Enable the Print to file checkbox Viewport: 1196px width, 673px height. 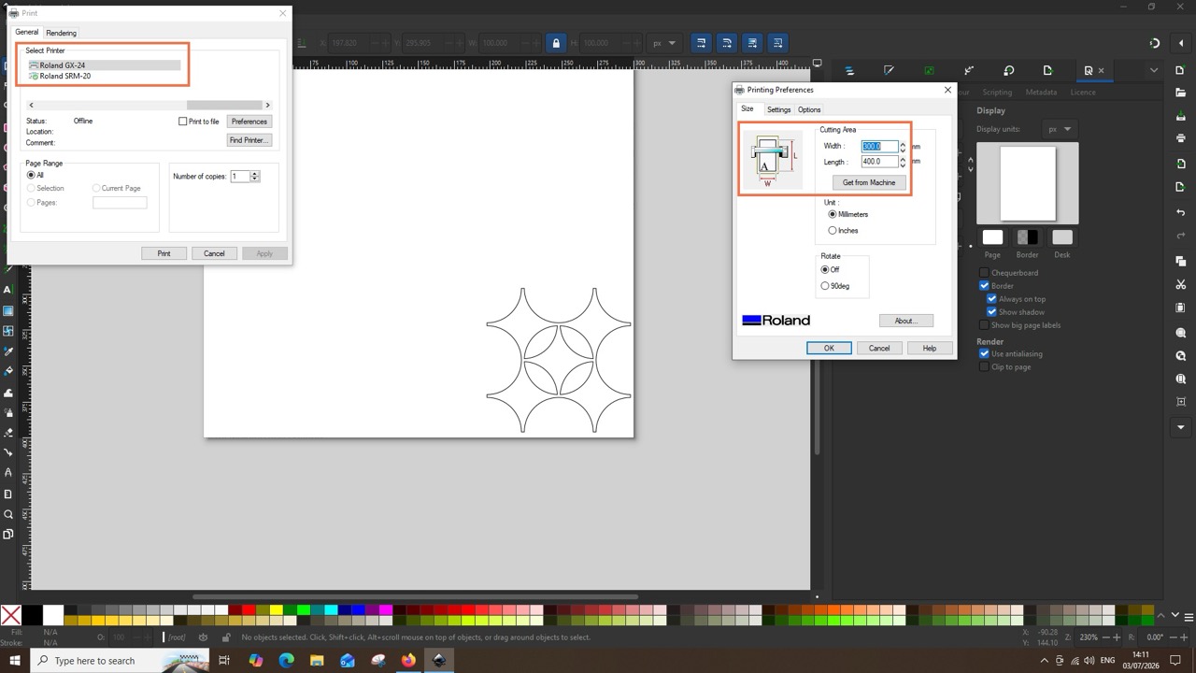click(183, 122)
